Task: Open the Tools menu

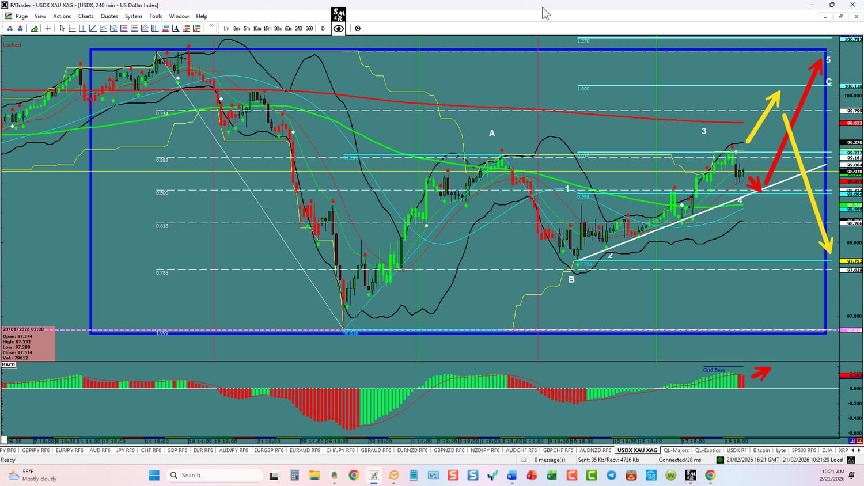Action: [156, 16]
